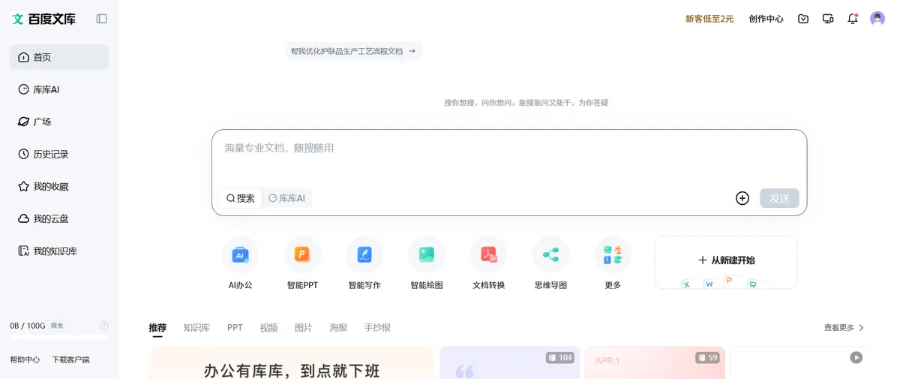The height and width of the screenshot is (379, 900).
Task: Create new PPT file icon
Action: (729, 280)
